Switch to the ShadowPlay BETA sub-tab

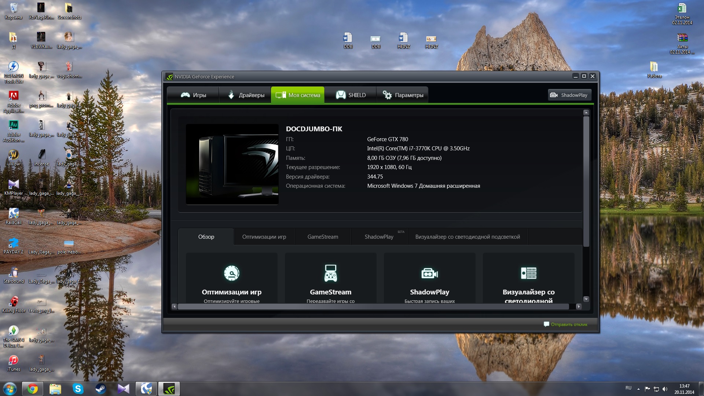pos(379,237)
